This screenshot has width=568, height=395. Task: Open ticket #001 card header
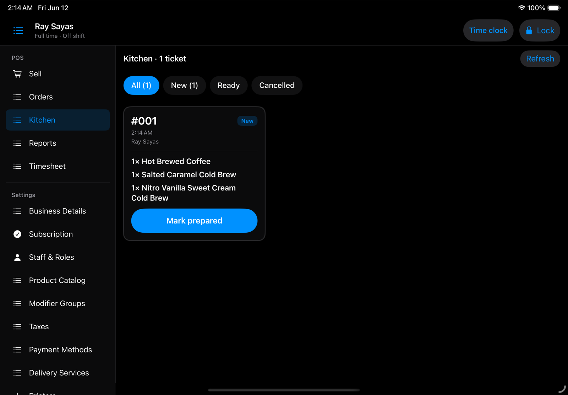194,130
